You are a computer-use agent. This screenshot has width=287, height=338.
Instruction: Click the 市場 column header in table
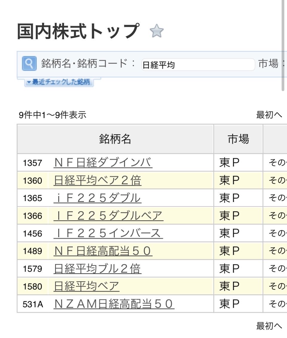click(238, 139)
